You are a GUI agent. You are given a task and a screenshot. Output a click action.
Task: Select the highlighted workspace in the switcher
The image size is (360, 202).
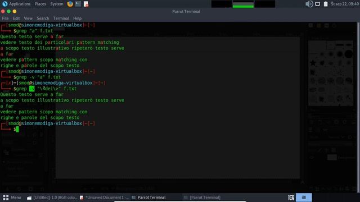click(x=304, y=198)
